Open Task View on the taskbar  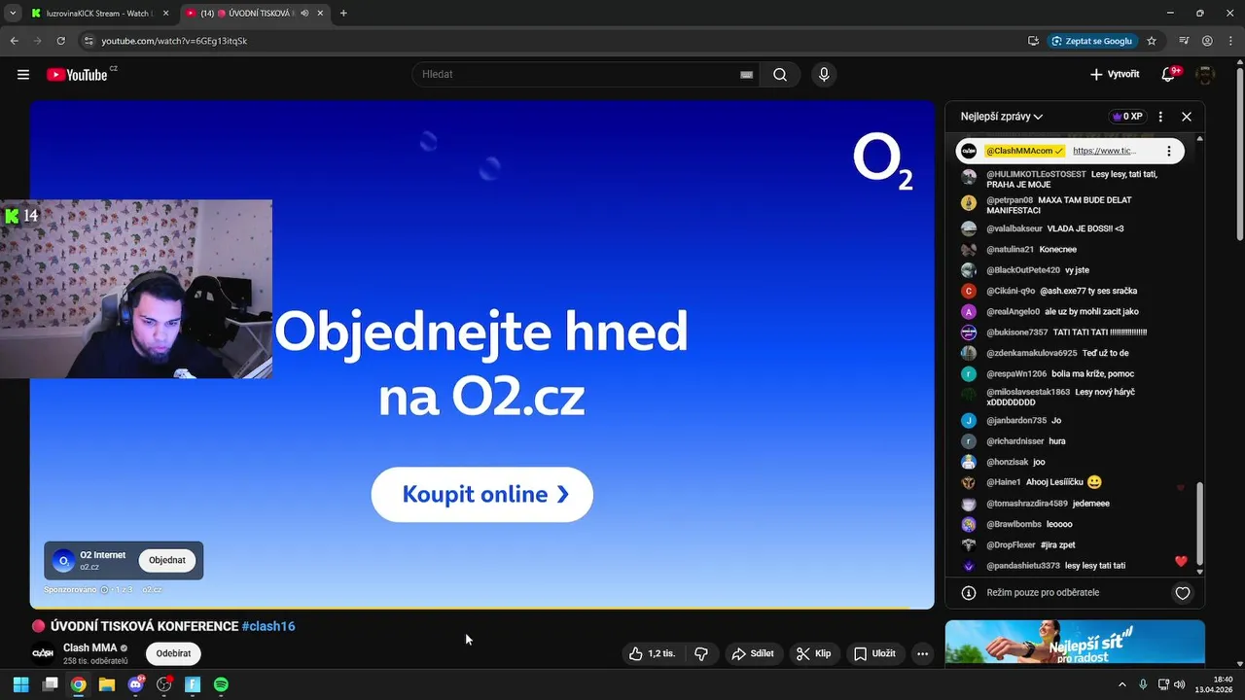(x=50, y=684)
